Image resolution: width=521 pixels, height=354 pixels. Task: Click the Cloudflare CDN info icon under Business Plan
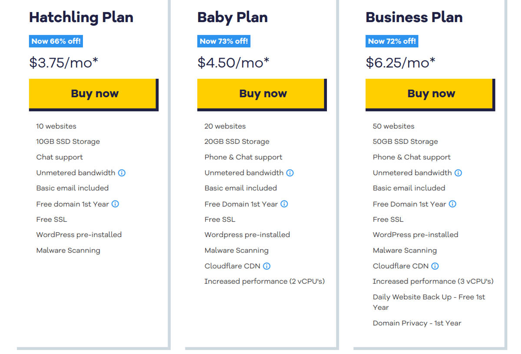point(436,266)
